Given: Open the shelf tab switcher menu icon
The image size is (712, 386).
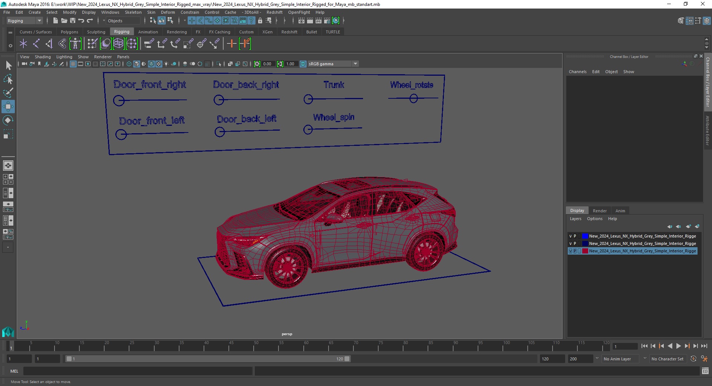Looking at the screenshot, I should [10, 33].
